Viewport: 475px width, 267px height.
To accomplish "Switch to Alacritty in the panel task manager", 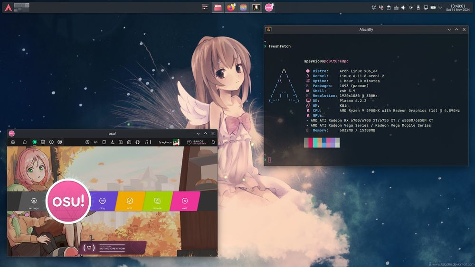I will [256, 8].
